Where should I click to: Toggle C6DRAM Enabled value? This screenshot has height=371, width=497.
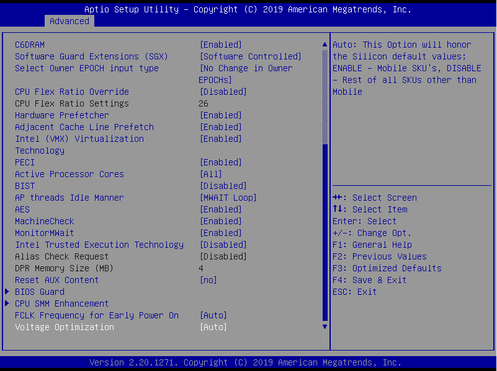(220, 45)
